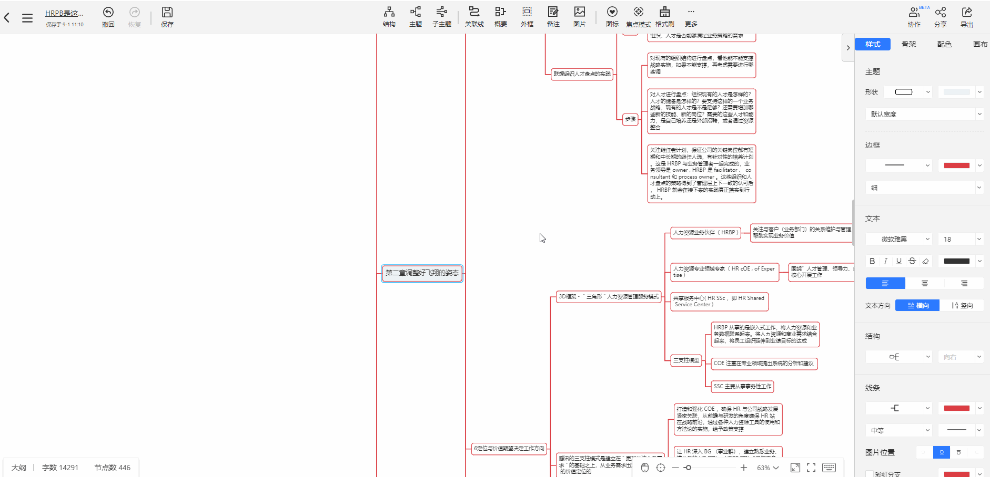Enable 焦点模式 focus mode
This screenshot has height=477, width=990.
639,17
